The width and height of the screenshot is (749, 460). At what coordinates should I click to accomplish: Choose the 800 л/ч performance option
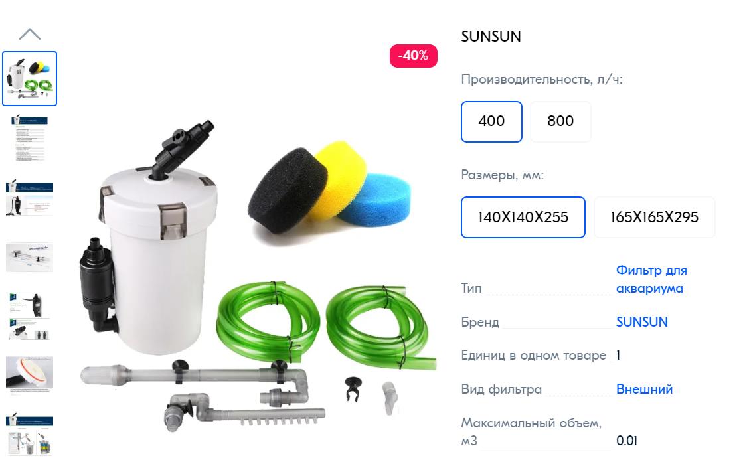point(560,121)
